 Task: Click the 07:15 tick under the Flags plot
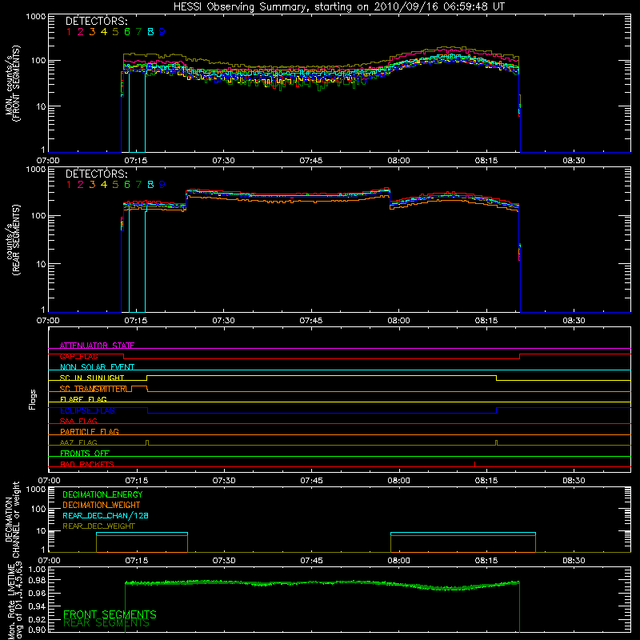[x=136, y=481]
